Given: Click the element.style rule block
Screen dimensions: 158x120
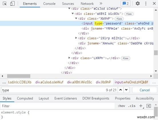Looking at the screenshot, I should [15, 115].
